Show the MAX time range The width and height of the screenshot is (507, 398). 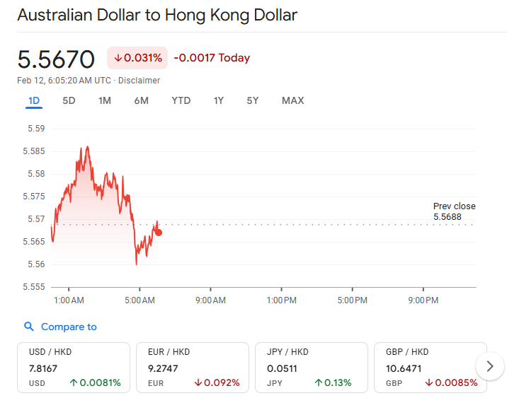pos(292,100)
